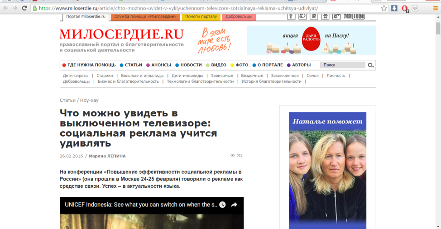Click the UNICEF Indonesia video title
This screenshot has width=441, height=229.
coord(141,205)
